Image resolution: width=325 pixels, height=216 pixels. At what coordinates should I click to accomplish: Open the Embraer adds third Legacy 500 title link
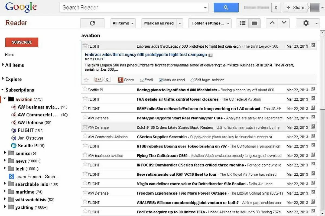click(x=146, y=55)
